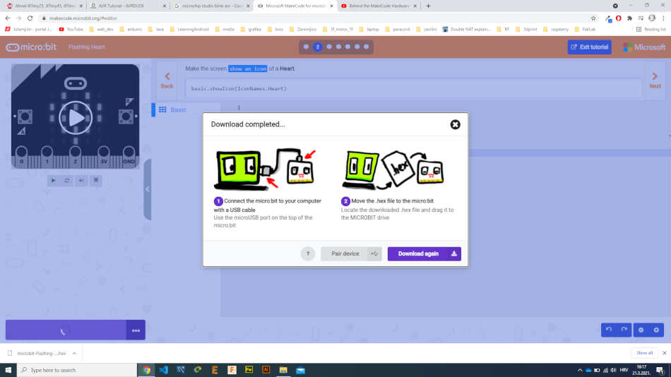Image resolution: width=671 pixels, height=377 pixels.
Task: Open a new browser tab
Action: point(428,6)
